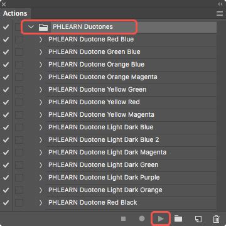The height and width of the screenshot is (226, 226).
Task: Close the Actions panel with X
Action: [x=4, y=4]
